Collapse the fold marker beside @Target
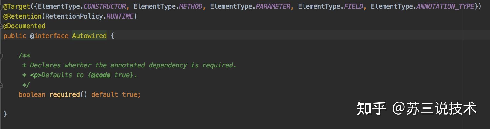 1,7
